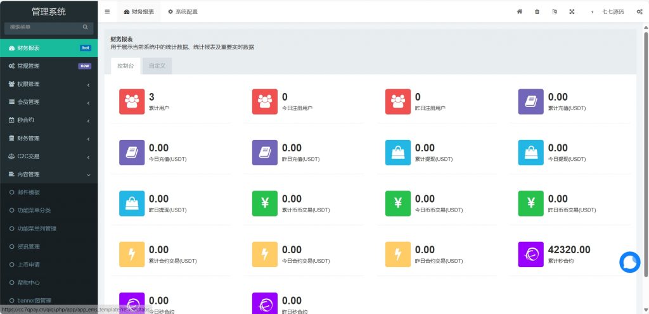Click the 累计秒合约 purple globe icon
The image size is (649, 314).
(531, 254)
